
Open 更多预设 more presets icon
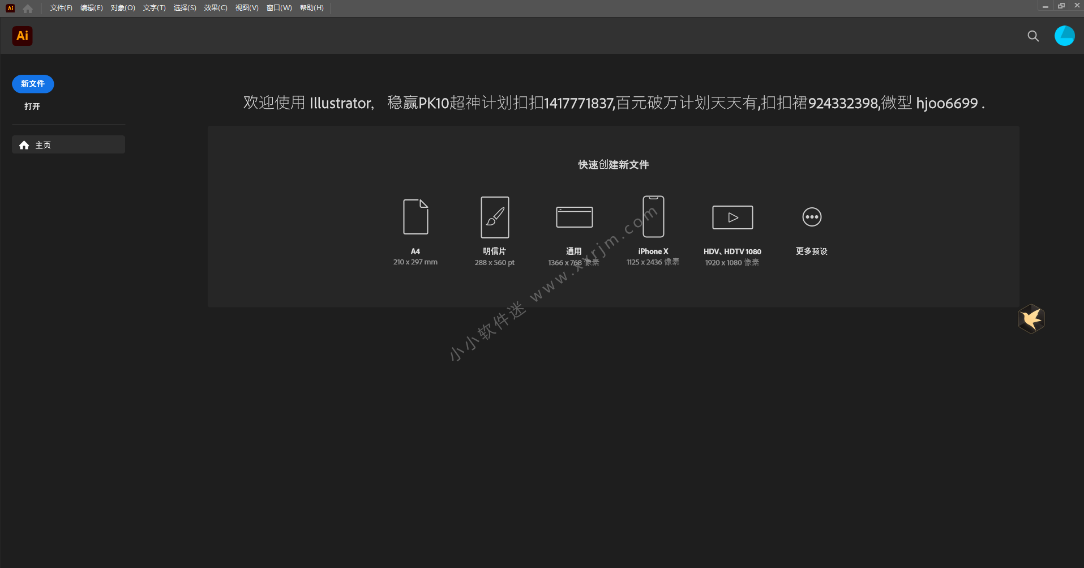pos(812,217)
